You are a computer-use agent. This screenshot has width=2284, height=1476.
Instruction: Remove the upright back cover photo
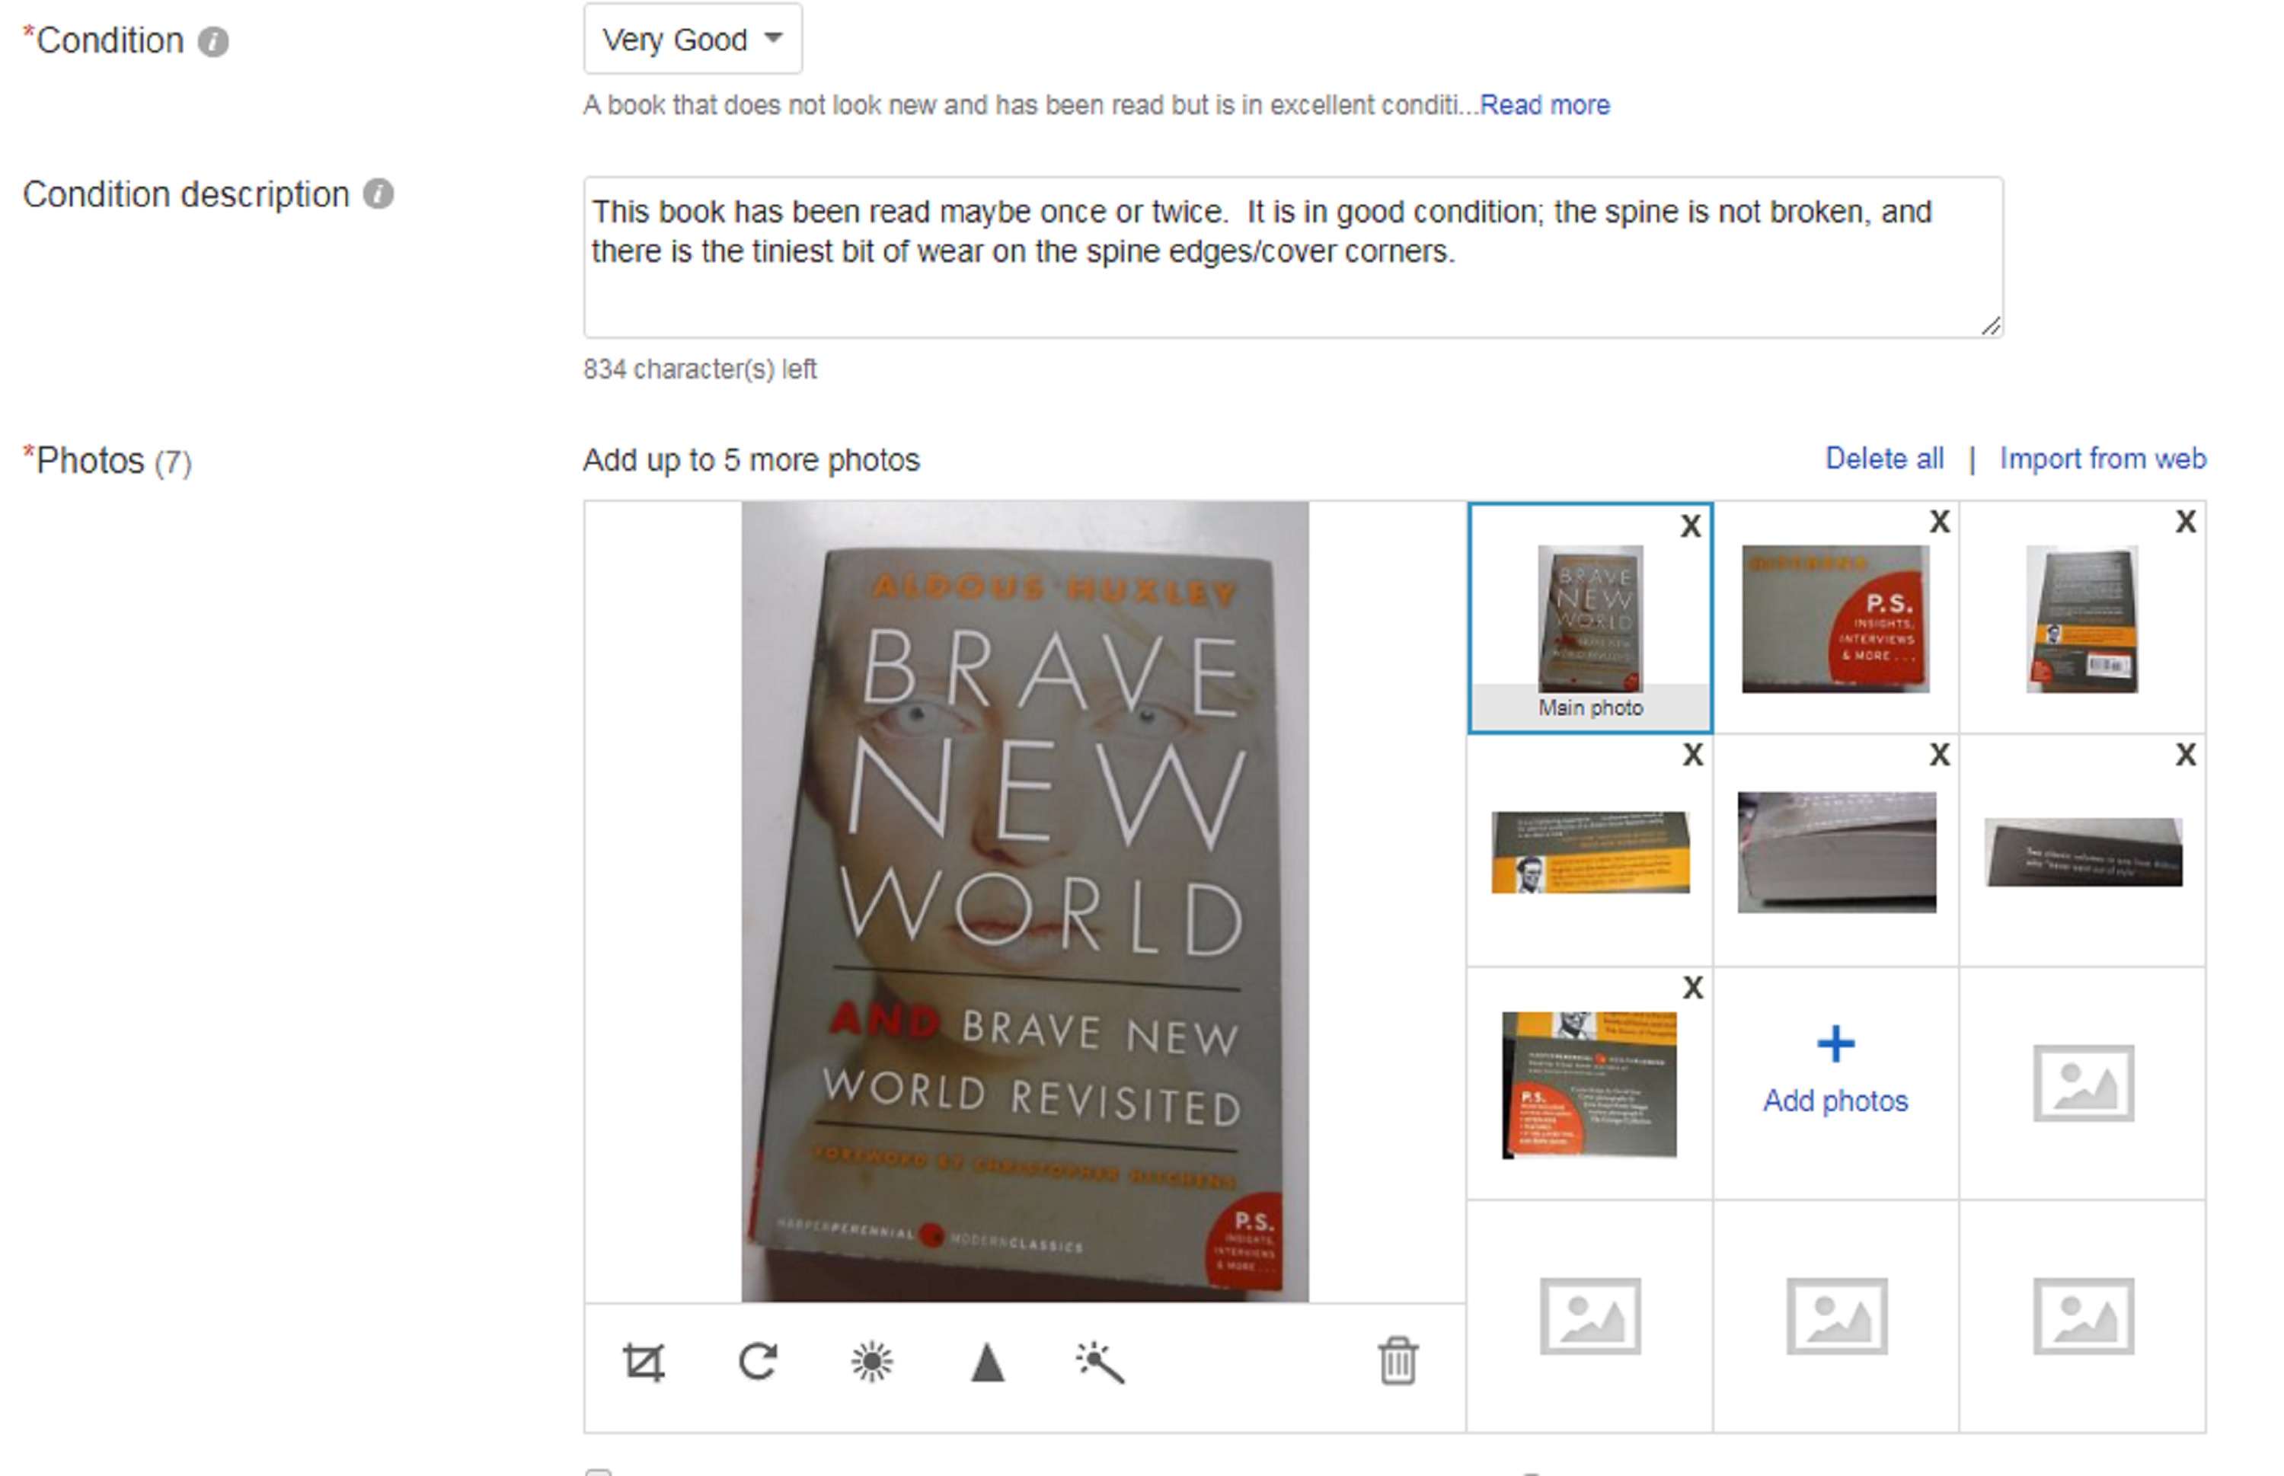(x=2185, y=522)
